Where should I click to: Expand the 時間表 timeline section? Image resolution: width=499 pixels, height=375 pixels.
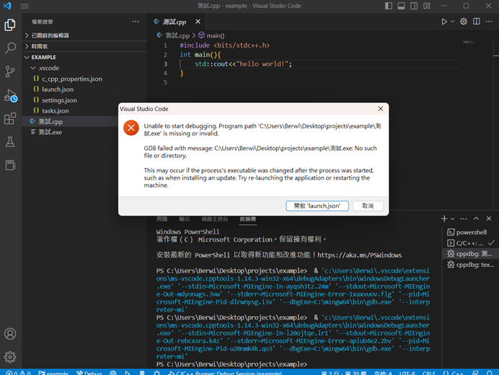[x=84, y=46]
